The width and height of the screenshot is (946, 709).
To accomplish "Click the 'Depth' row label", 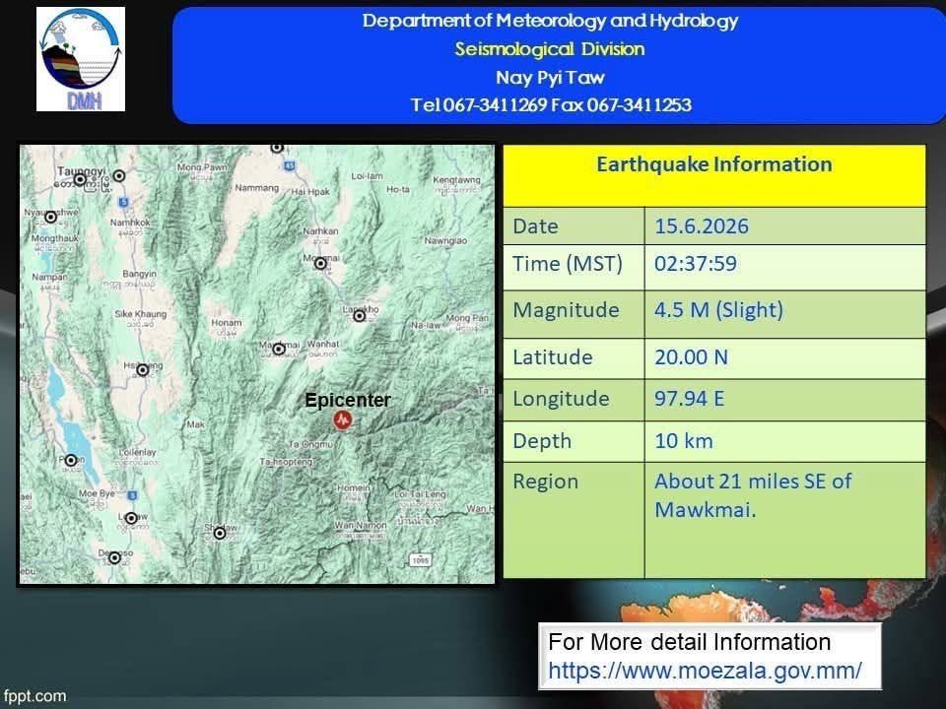I will click(542, 441).
